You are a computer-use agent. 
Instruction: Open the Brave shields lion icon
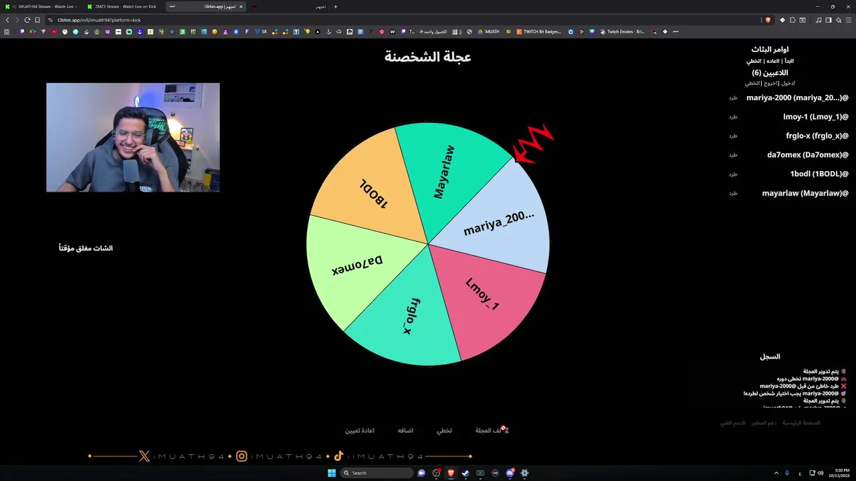tap(768, 20)
